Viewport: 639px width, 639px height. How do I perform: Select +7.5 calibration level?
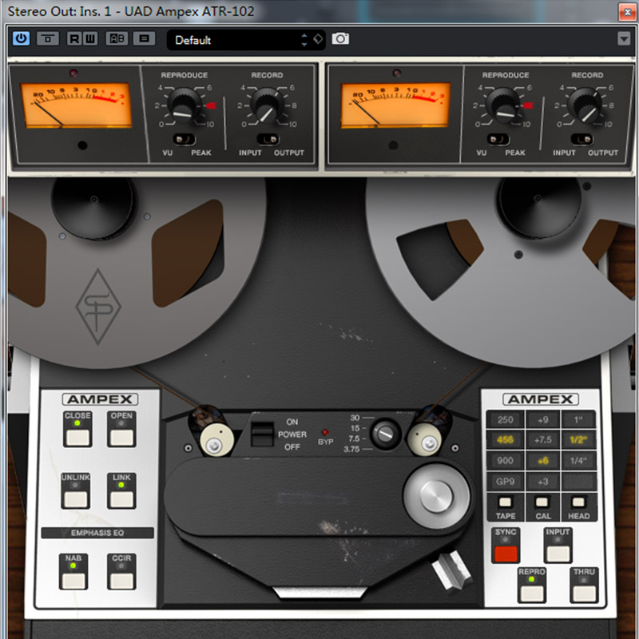tap(543, 440)
